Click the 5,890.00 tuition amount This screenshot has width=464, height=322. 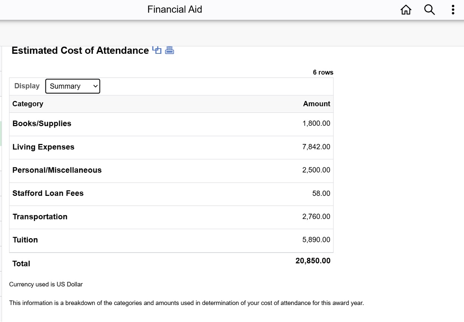(316, 240)
